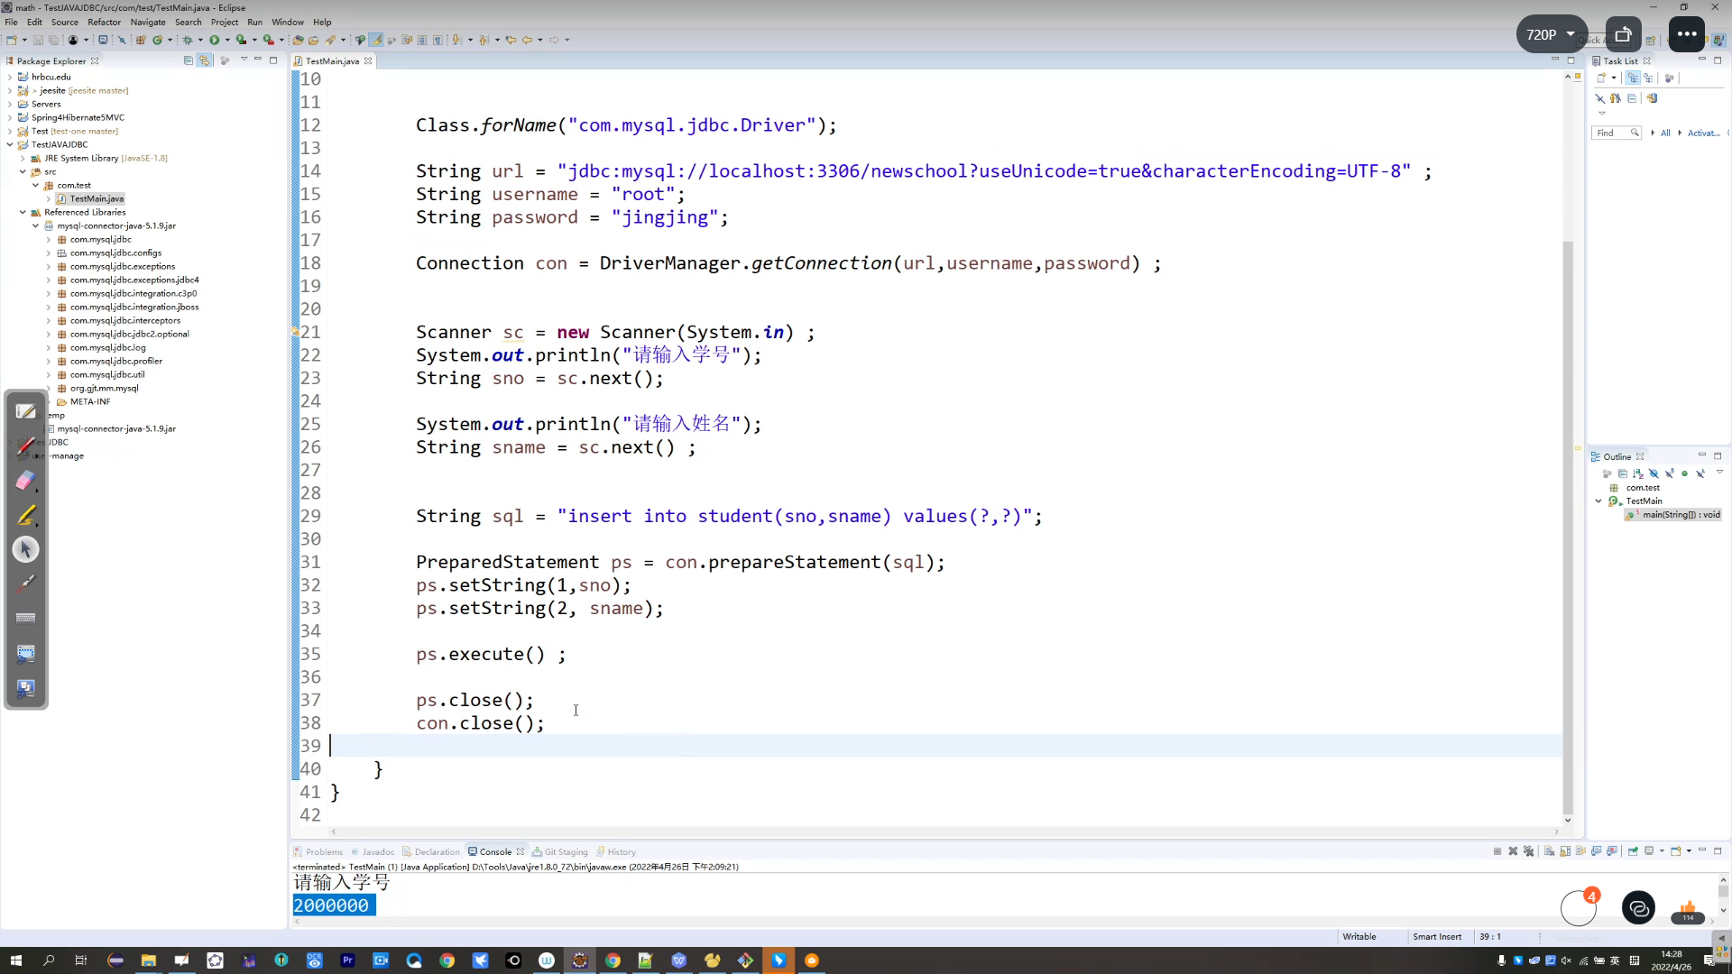Click the New file toolbar icon
1732x974 pixels.
[x=12, y=40]
